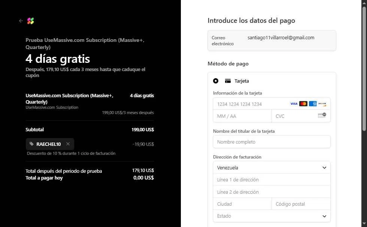The width and height of the screenshot is (367, 227).
Task: Click the 179,10 US$ total after trial
Action: (143, 171)
